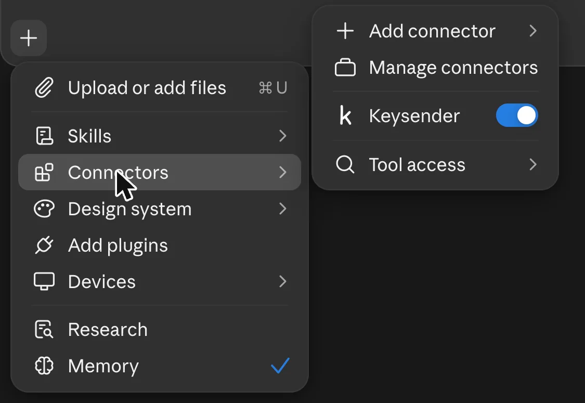Click the Research search-document icon
Viewport: 585px width, 403px height.
tap(44, 330)
